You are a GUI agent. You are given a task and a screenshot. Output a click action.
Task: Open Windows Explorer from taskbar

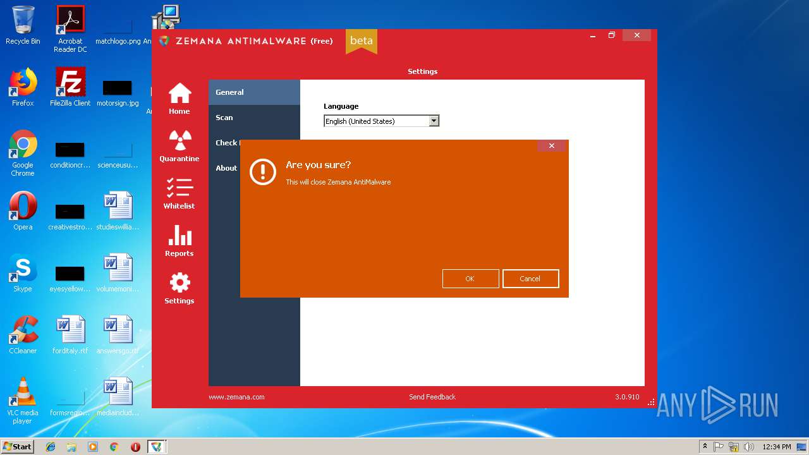pos(71,447)
